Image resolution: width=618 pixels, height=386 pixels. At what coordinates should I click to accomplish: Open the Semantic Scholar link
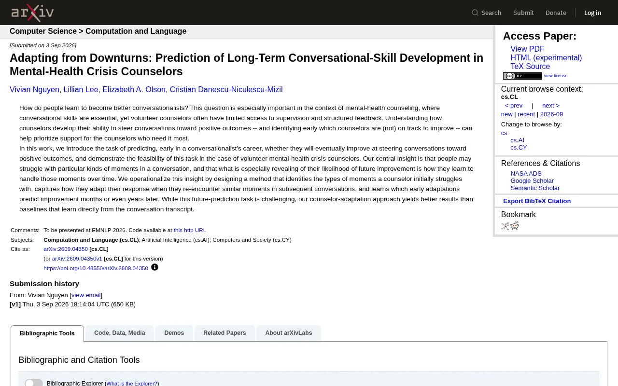point(535,188)
